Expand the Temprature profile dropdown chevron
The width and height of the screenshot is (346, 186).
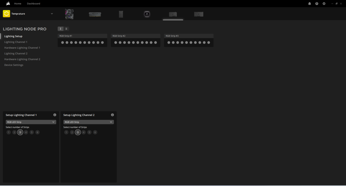coord(52,14)
